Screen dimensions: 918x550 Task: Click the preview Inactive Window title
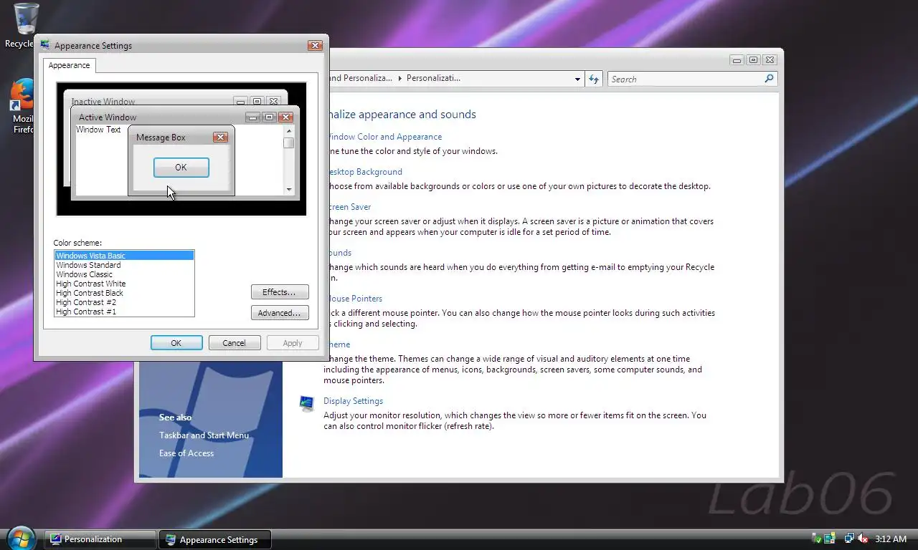click(103, 101)
